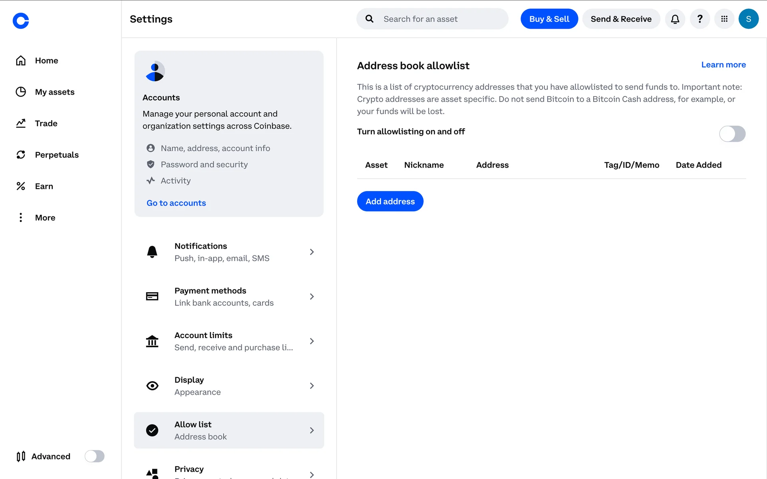The height and width of the screenshot is (479, 767).
Task: Open the Learn more link
Action: 723,65
